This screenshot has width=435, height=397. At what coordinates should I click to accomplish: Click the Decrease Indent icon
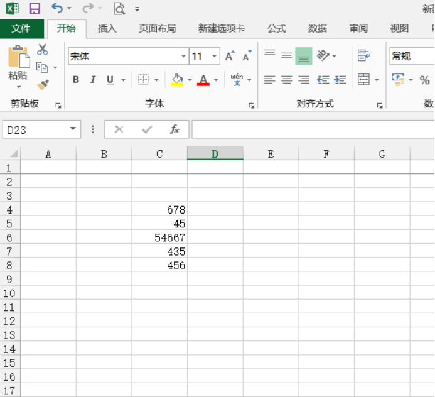point(323,80)
